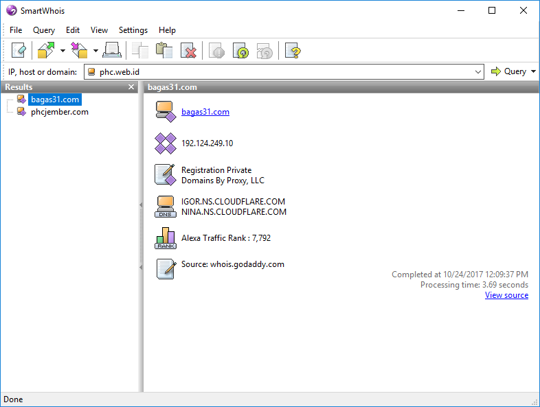Click the Print toolbar icon
This screenshot has width=540, height=407.
[112, 51]
